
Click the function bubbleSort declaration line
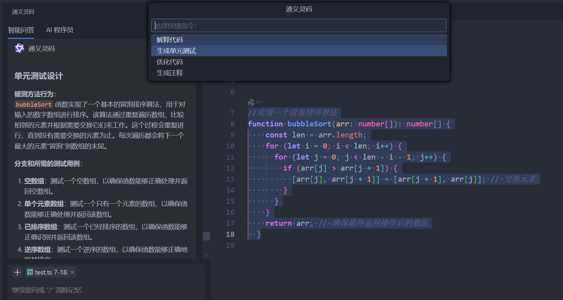click(x=349, y=124)
